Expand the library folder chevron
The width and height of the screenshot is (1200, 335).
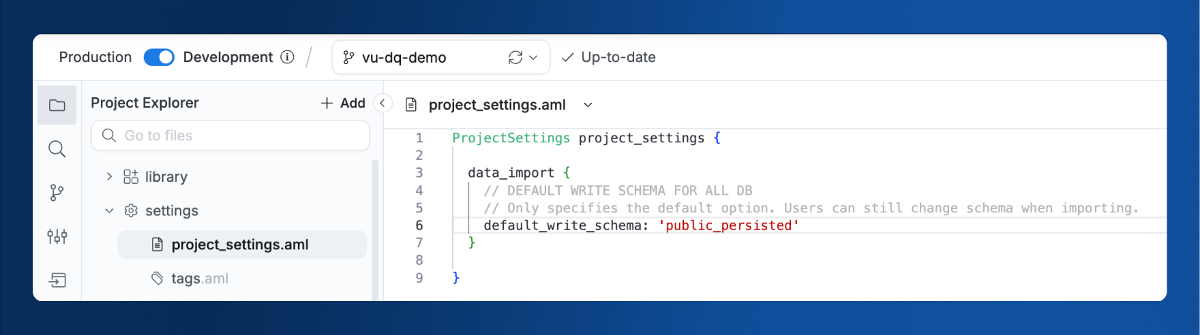click(109, 176)
